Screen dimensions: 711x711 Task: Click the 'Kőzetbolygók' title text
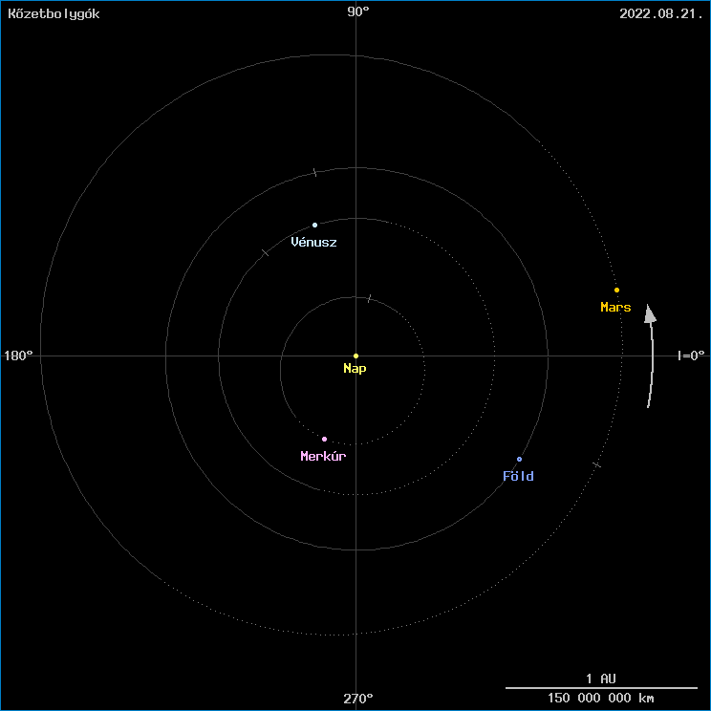click(54, 14)
